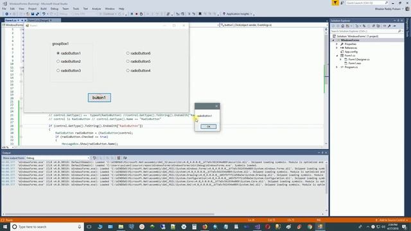Expand the Form1.Designer.cs node

point(341,60)
